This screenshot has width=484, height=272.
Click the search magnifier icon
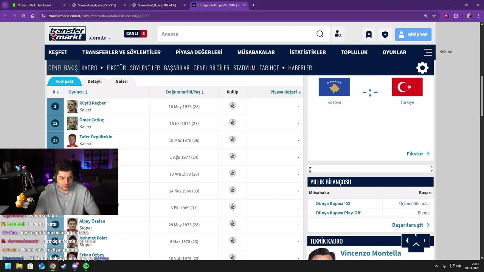point(320,34)
